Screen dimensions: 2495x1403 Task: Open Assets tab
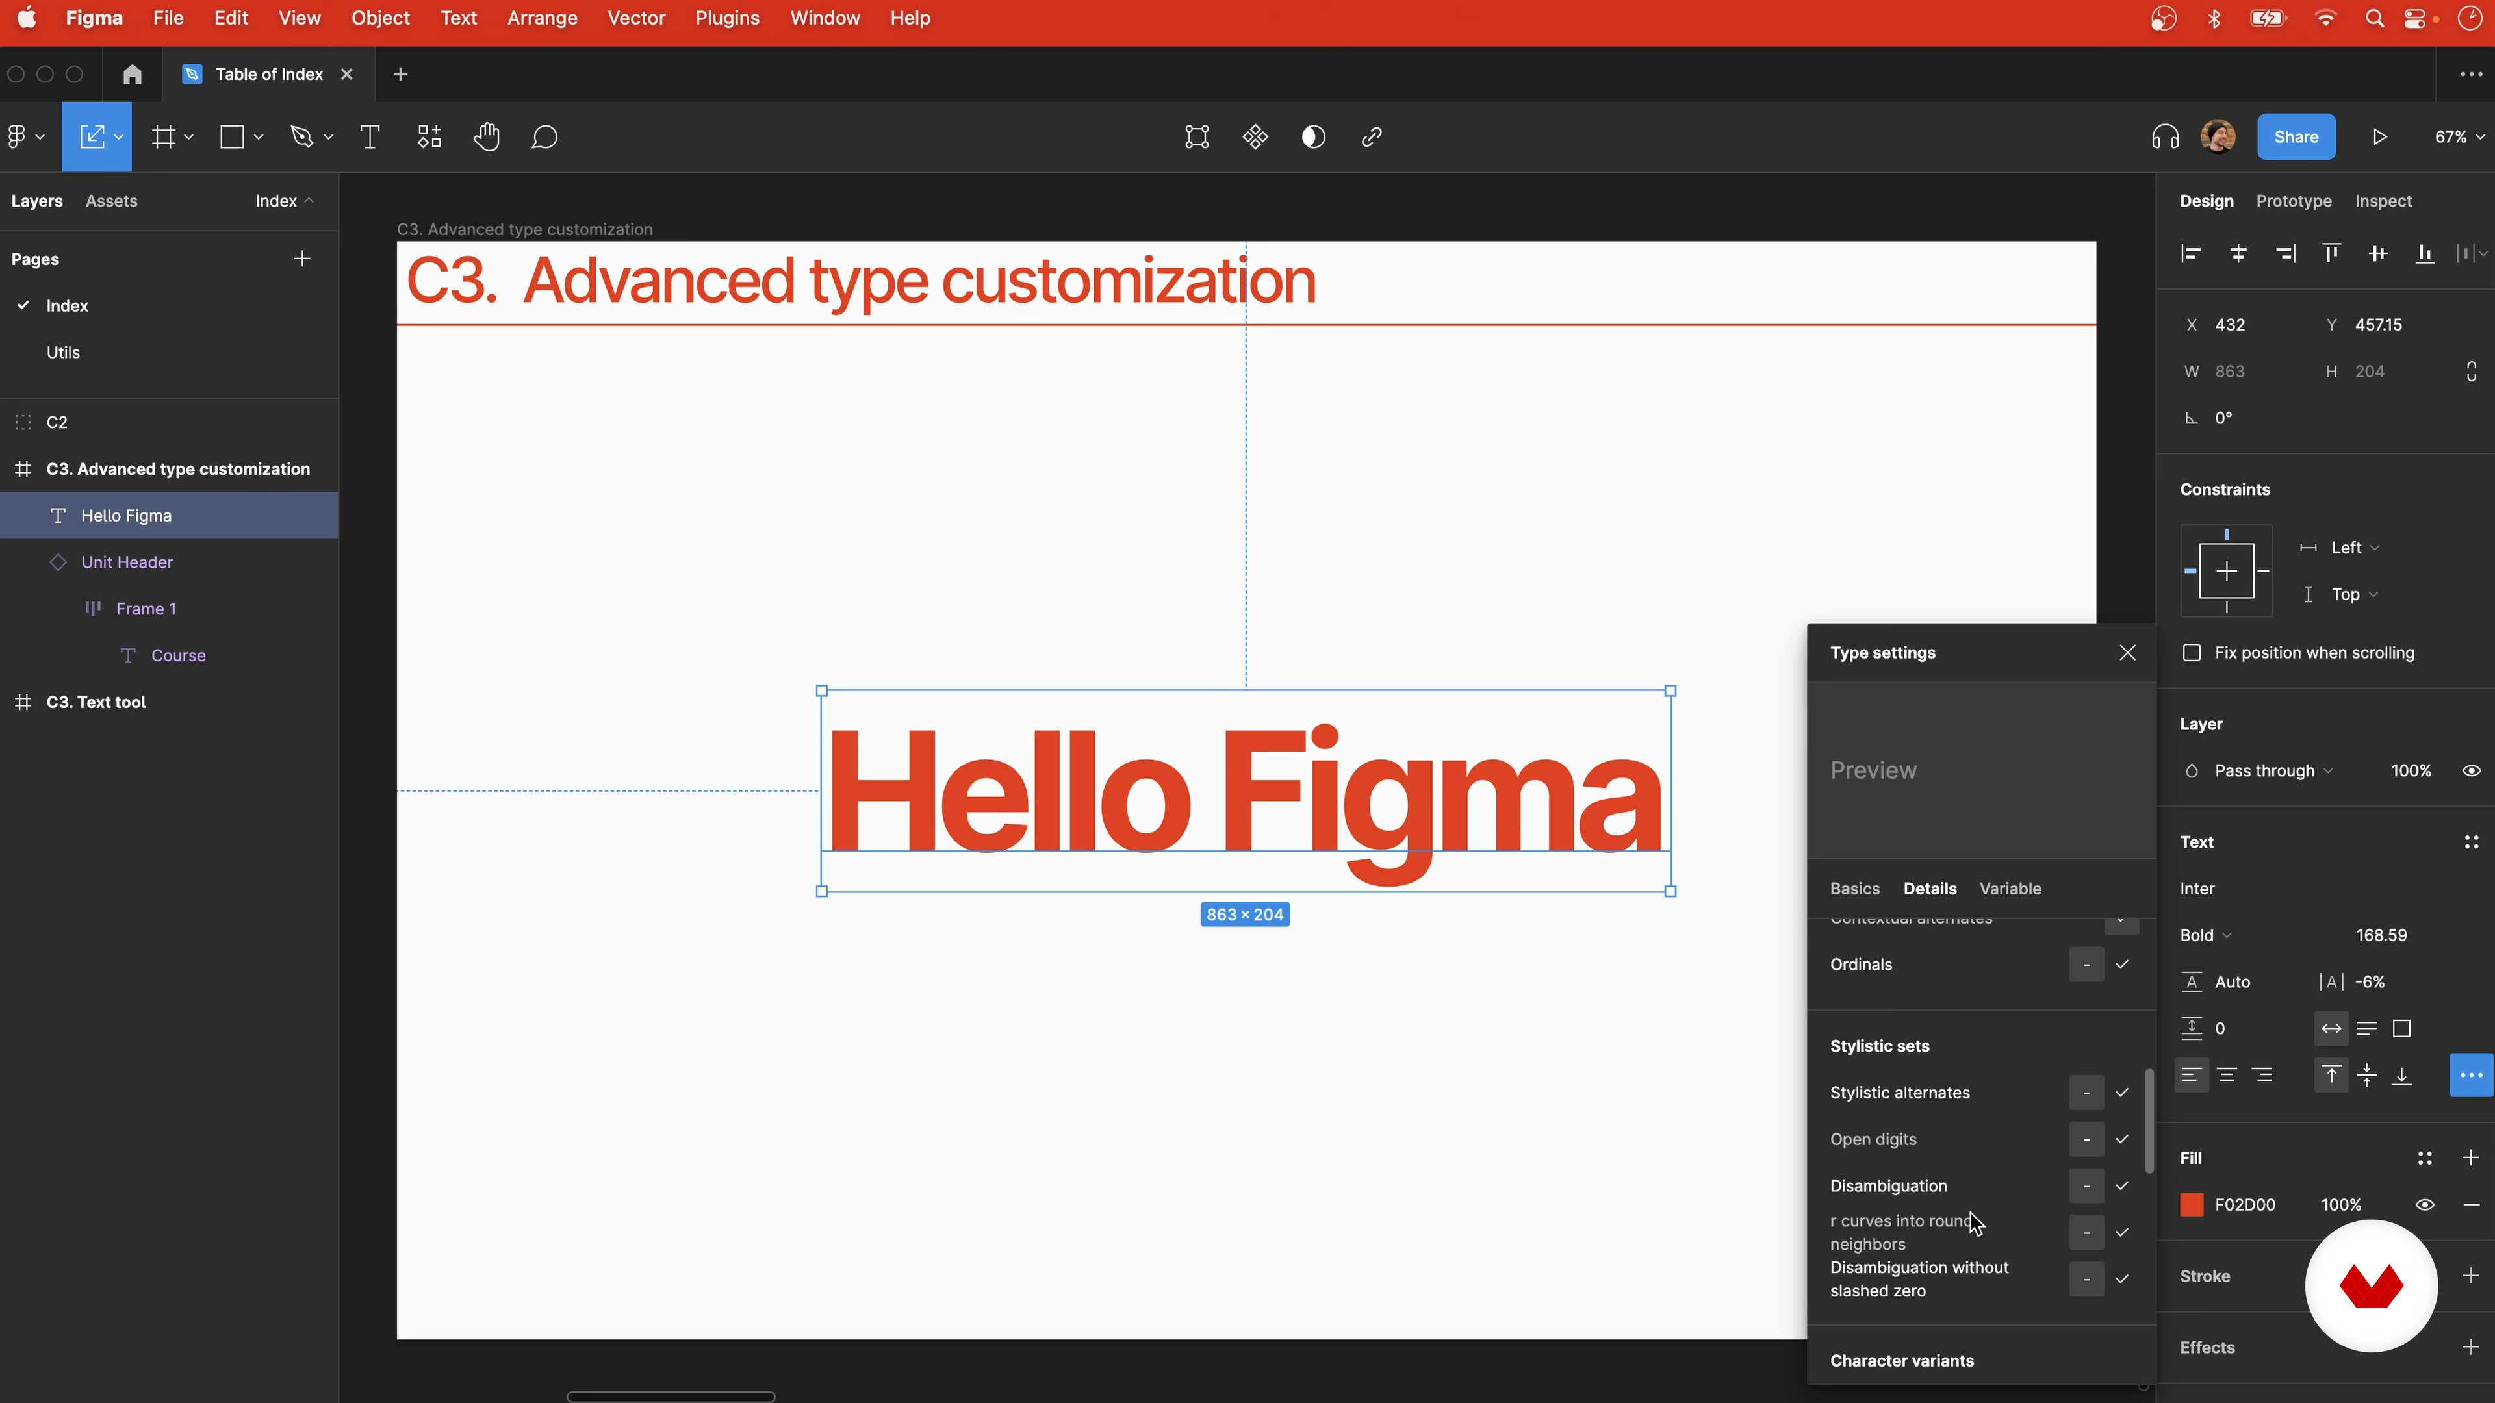[x=111, y=201]
